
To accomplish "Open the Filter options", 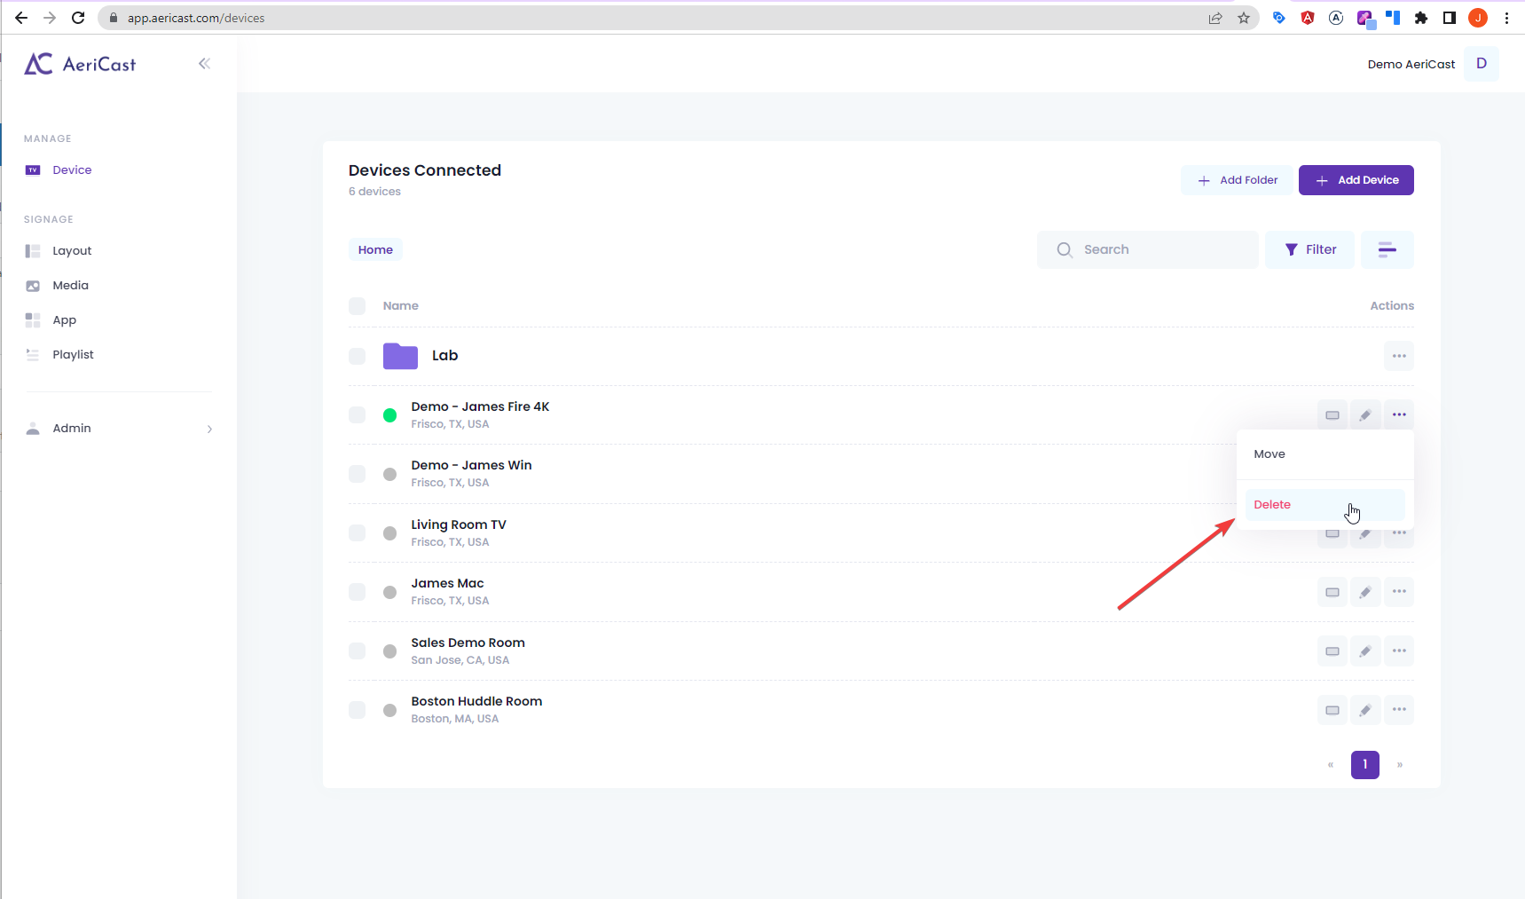I will (1309, 249).
